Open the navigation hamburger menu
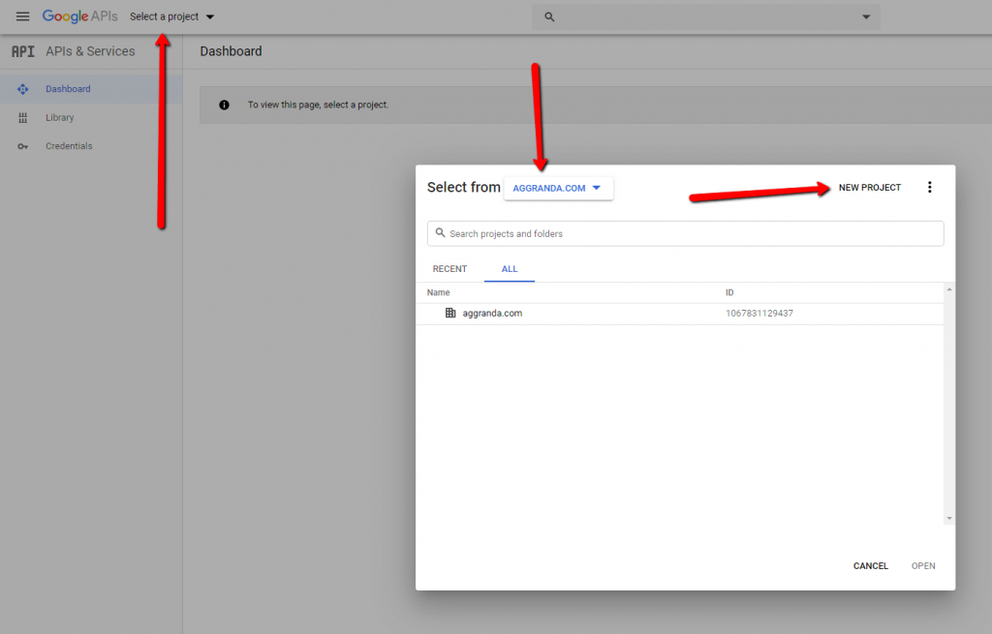The image size is (992, 634). [x=22, y=15]
